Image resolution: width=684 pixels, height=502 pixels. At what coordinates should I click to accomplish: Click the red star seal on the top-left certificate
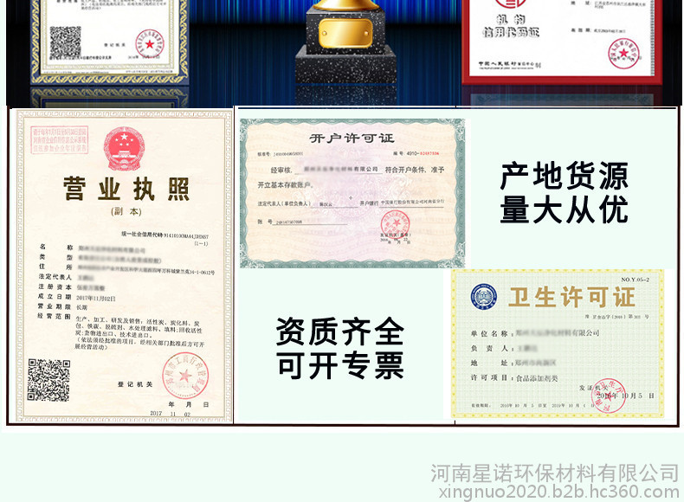(146, 40)
